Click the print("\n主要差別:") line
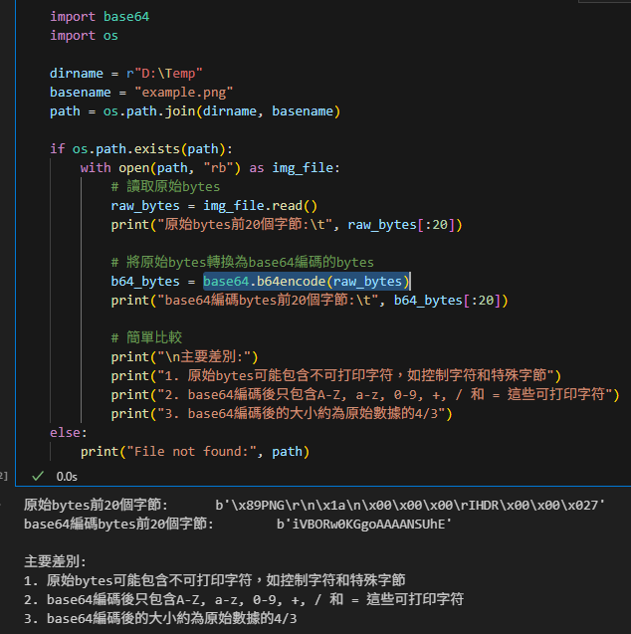Image resolution: width=631 pixels, height=634 pixels. (x=184, y=356)
